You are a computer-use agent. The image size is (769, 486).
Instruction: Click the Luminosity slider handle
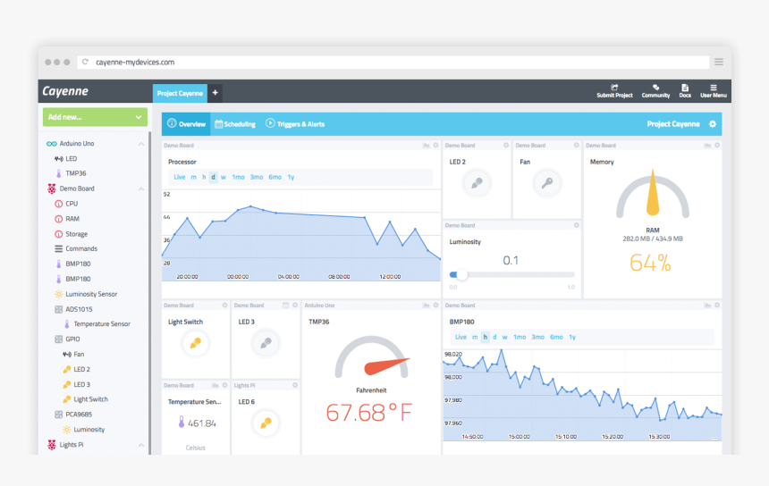[x=461, y=275]
